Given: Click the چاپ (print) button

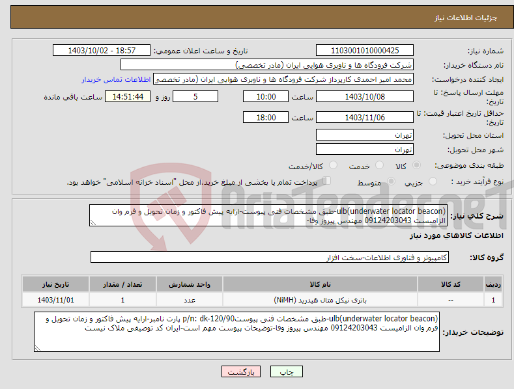Looking at the screenshot, I should 286,372.
